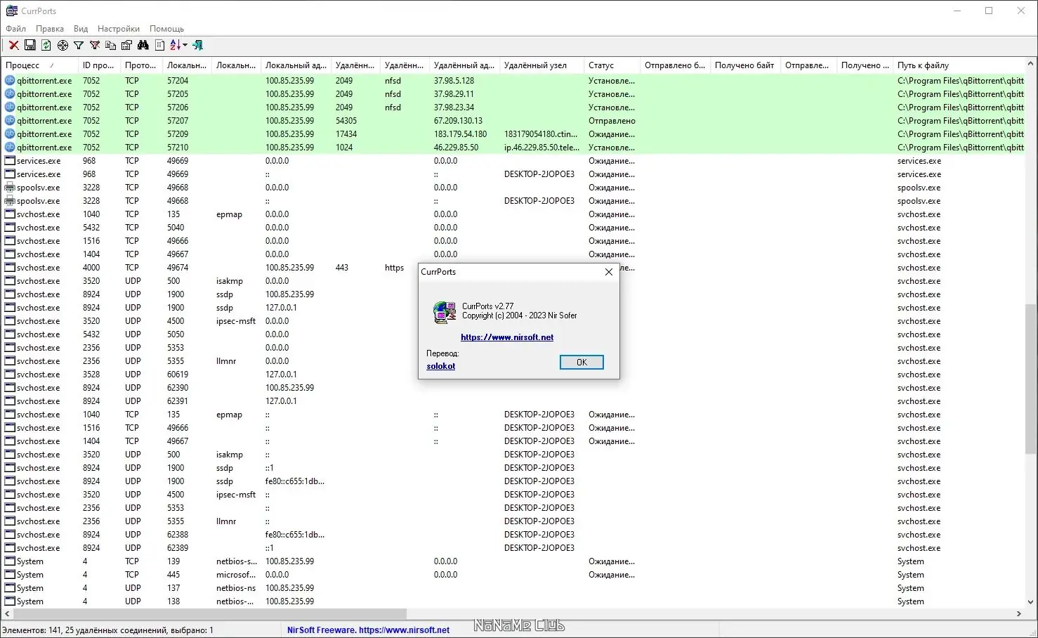Click the crosshair target toolbar icon
Viewport: 1038px width, 638px height.
click(x=63, y=46)
